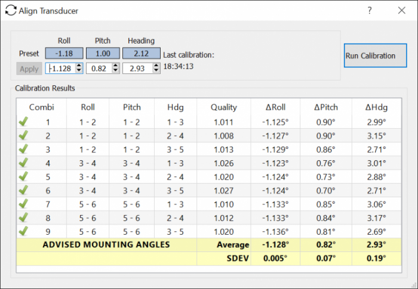Image resolution: width=418 pixels, height=289 pixels.
Task: Increase Heading value with up arrow
Action: pos(156,66)
